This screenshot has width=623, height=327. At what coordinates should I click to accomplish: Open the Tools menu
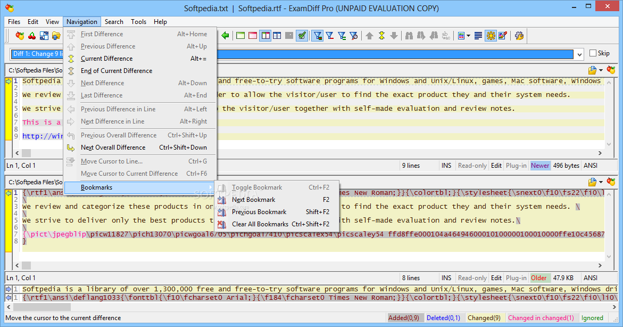tap(139, 22)
